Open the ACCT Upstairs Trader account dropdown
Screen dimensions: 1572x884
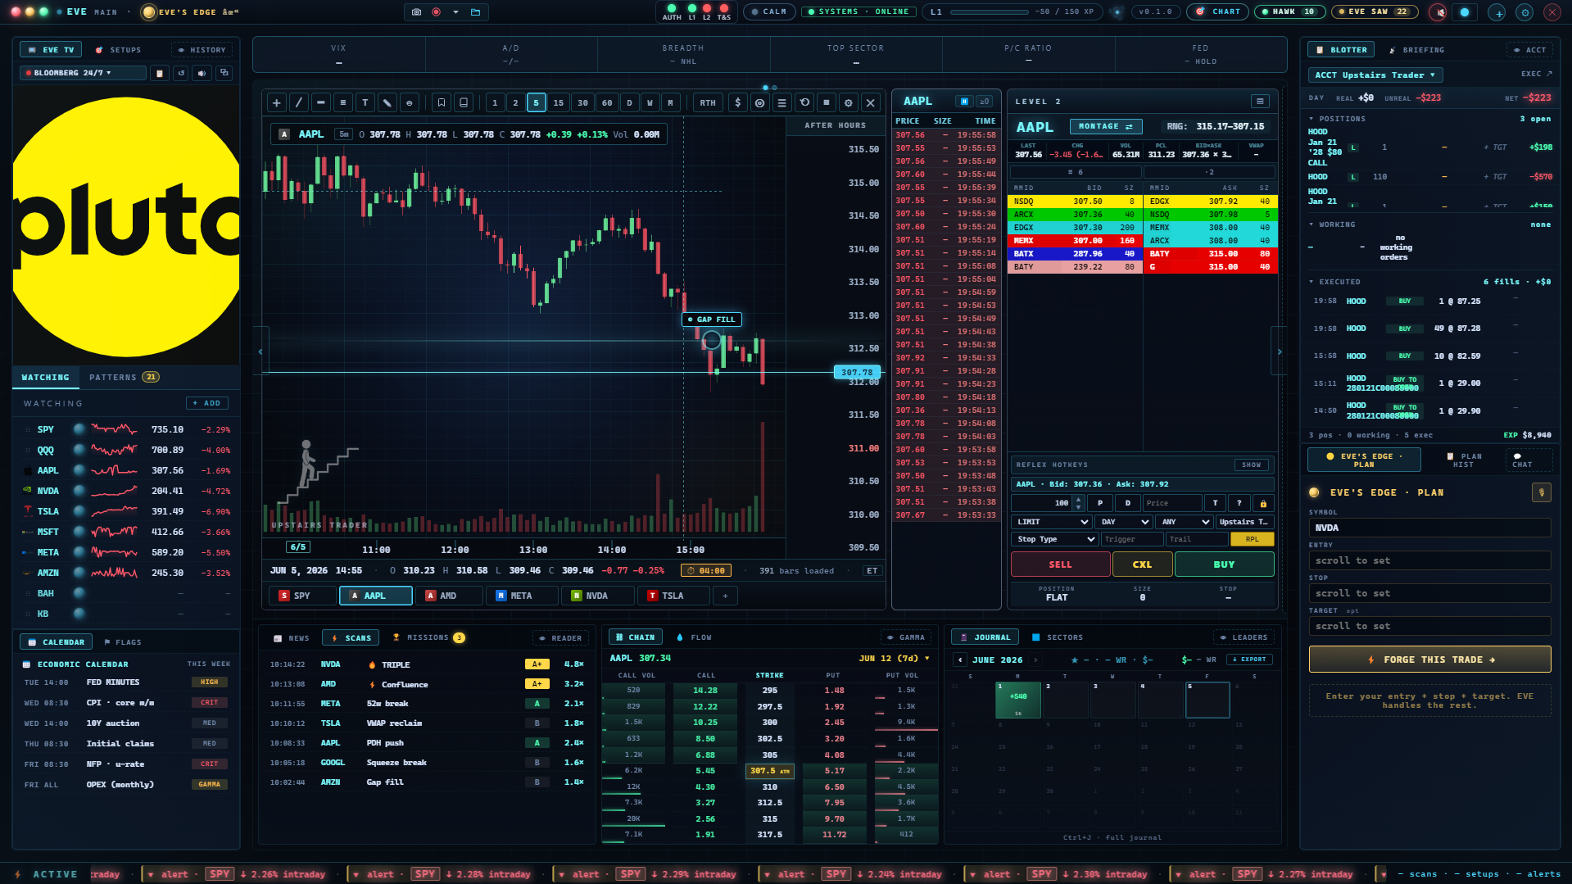1375,75
